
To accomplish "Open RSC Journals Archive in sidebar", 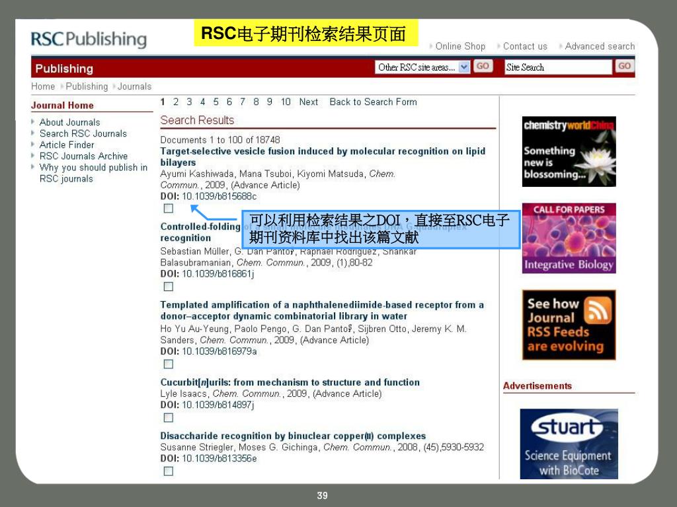I will tap(84, 156).
